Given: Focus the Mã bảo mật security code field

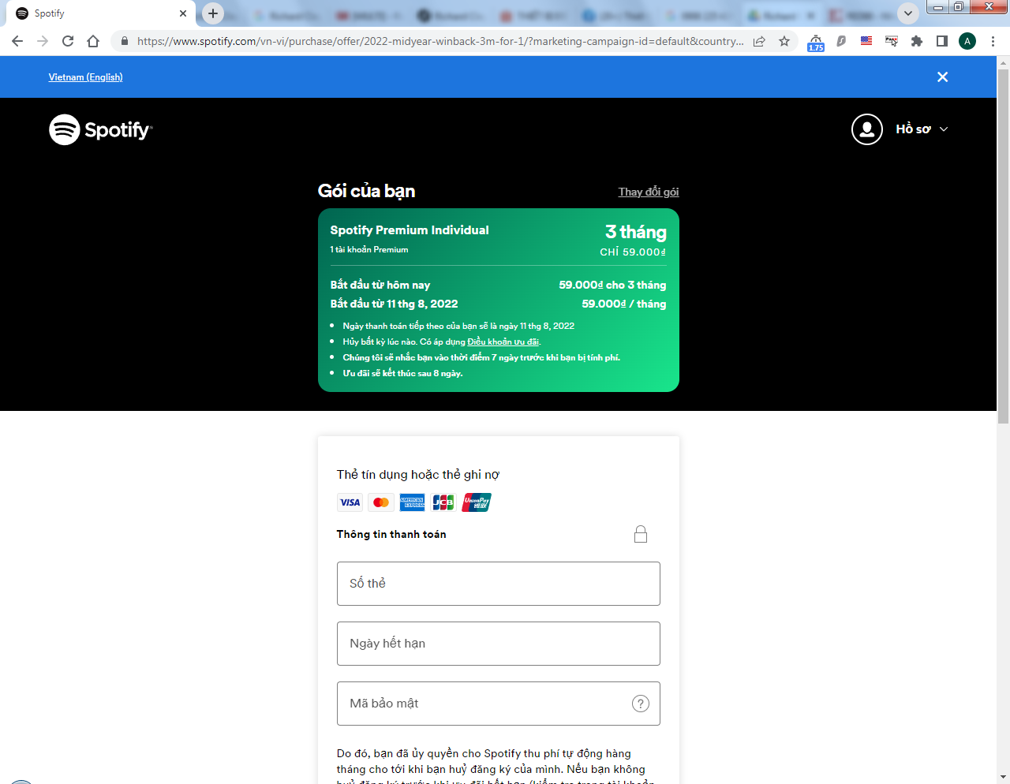Looking at the screenshot, I should pos(499,704).
